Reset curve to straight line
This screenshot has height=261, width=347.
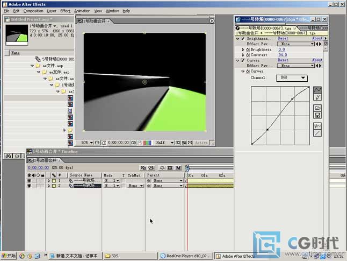(317, 133)
